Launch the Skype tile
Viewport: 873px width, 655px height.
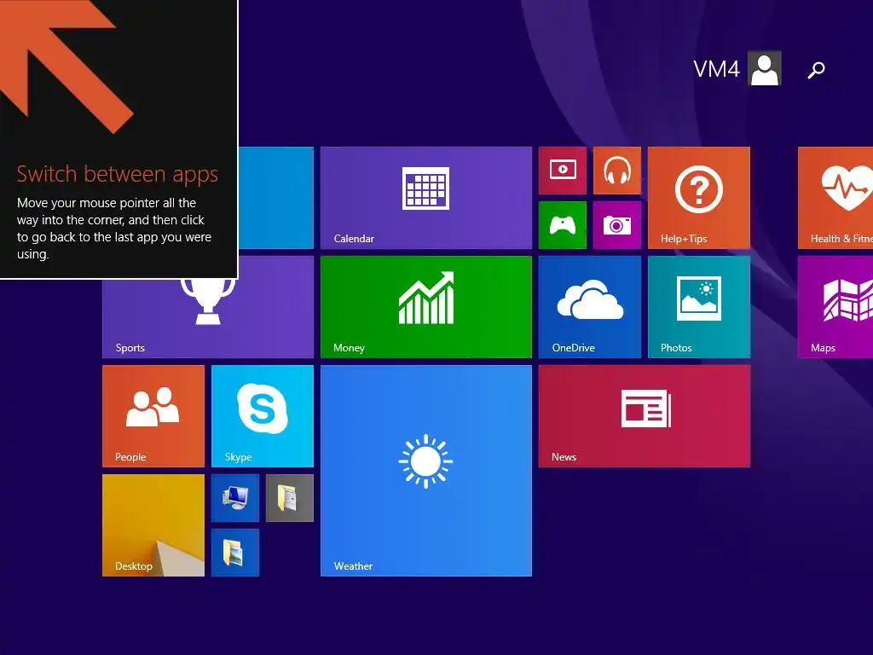point(263,416)
